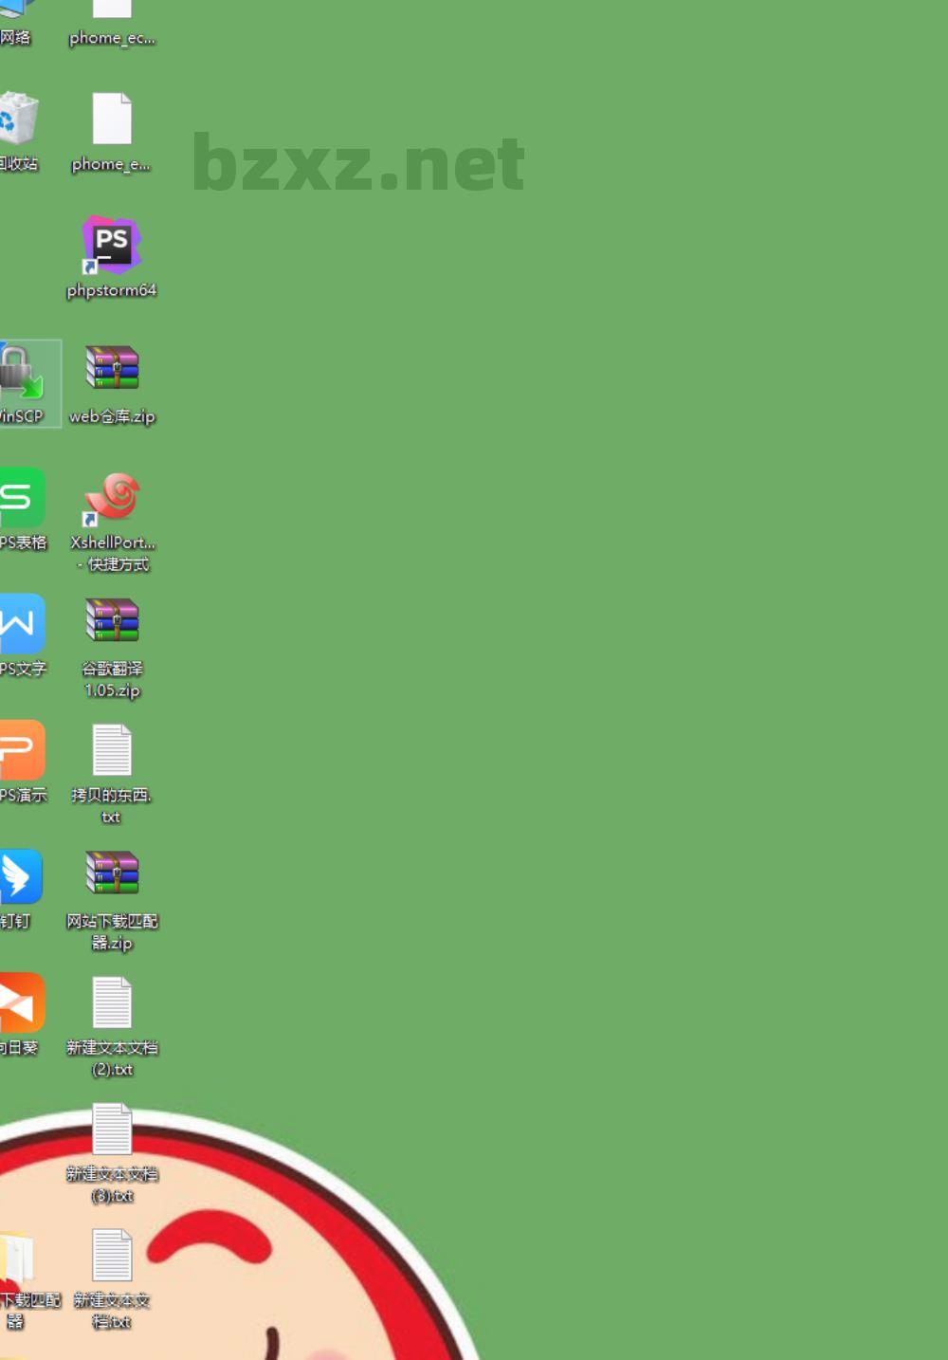This screenshot has height=1360, width=948.
Task: Select the 新建文本文档 (3).txt file
Action: click(112, 1130)
